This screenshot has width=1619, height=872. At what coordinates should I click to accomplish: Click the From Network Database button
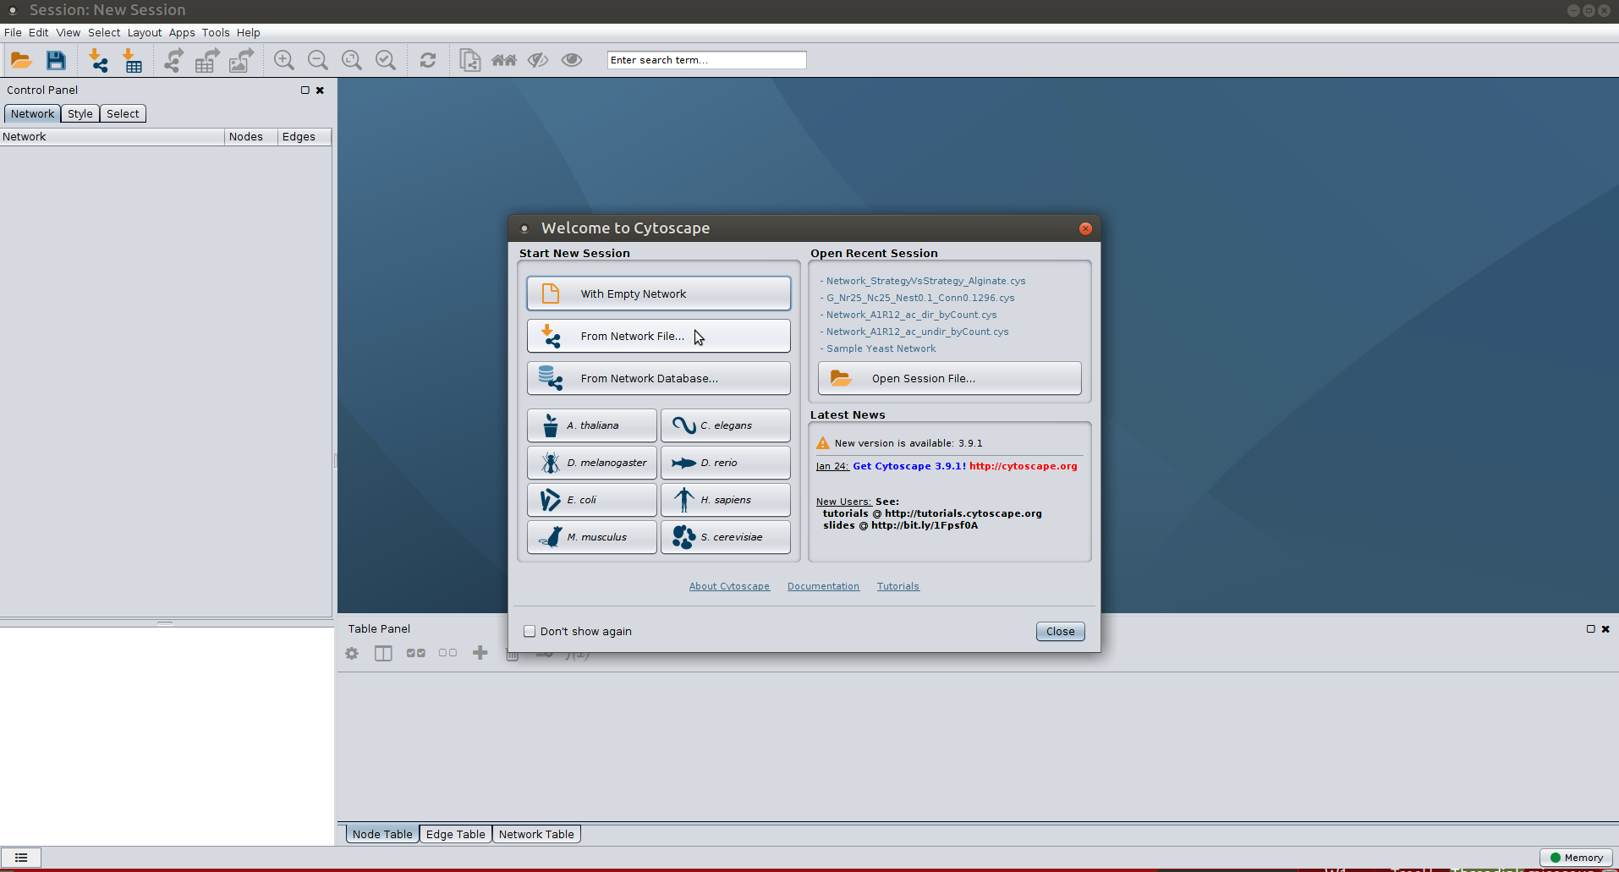[x=659, y=378]
